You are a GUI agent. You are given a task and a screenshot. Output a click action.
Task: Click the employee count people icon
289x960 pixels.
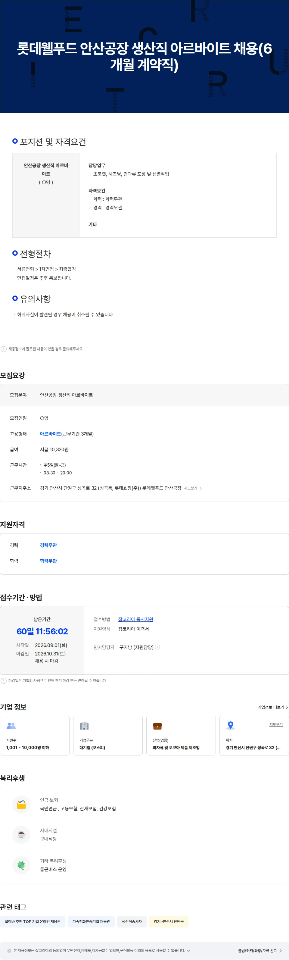(11, 725)
